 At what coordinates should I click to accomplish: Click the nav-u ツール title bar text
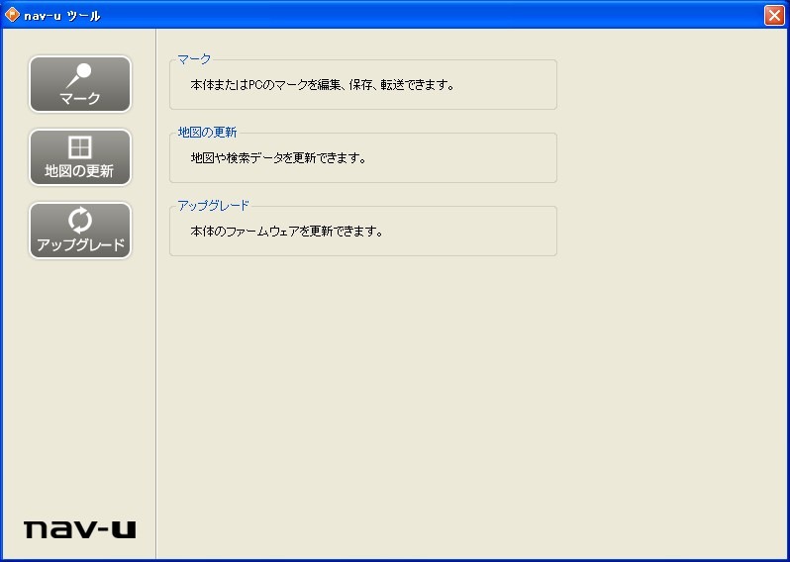62,16
